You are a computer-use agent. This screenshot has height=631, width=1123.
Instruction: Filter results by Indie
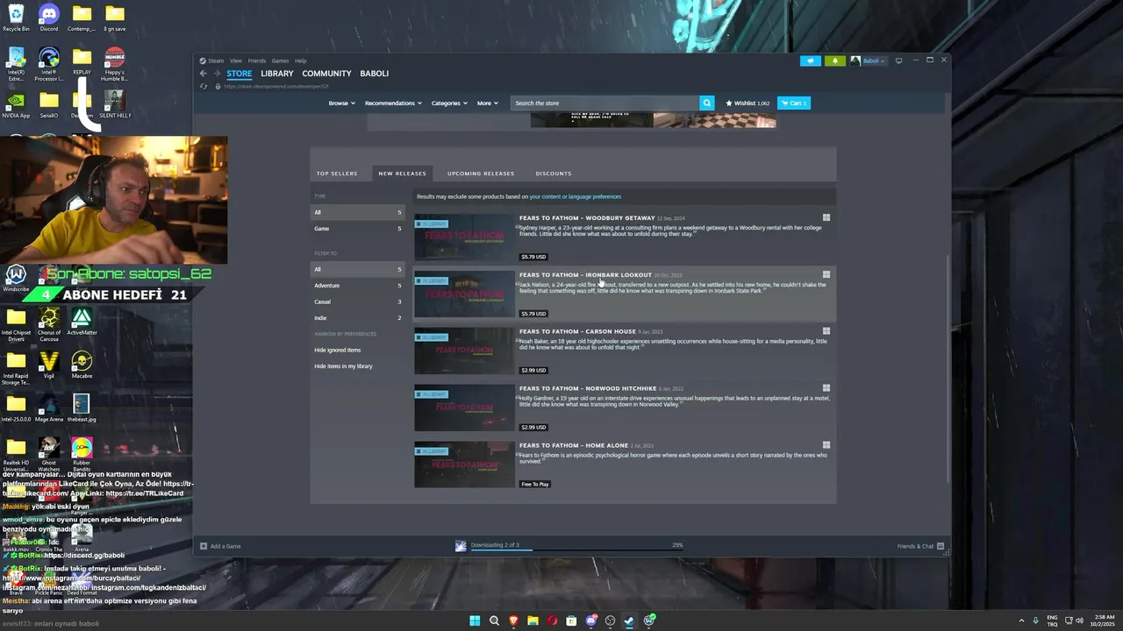click(x=358, y=318)
